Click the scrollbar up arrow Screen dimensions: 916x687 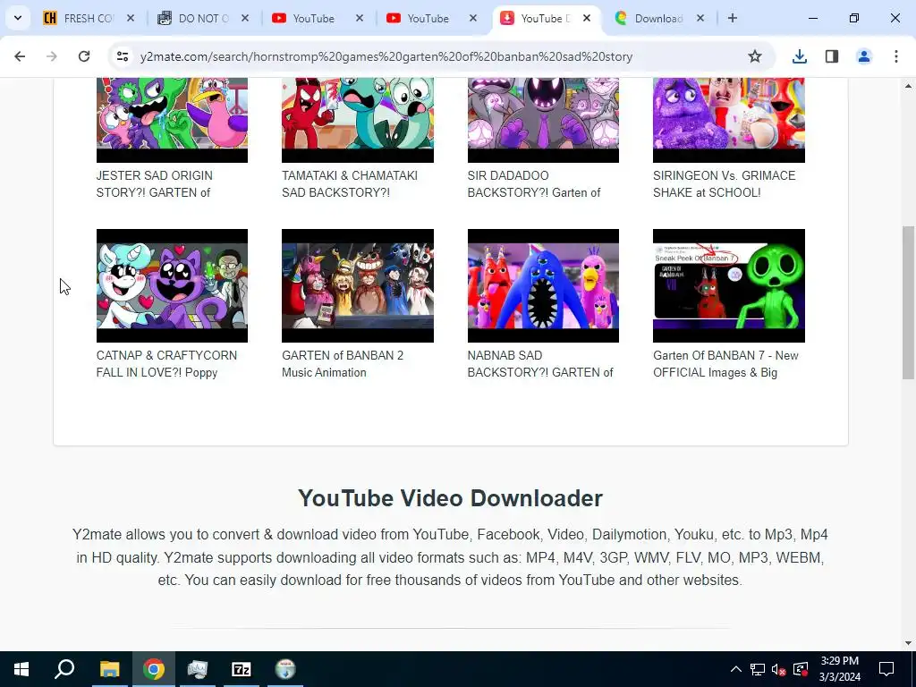pyautogui.click(x=908, y=86)
